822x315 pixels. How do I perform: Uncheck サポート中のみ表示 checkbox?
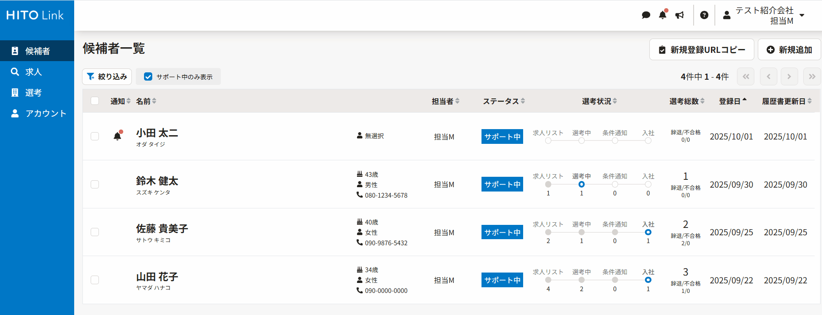[x=148, y=77]
